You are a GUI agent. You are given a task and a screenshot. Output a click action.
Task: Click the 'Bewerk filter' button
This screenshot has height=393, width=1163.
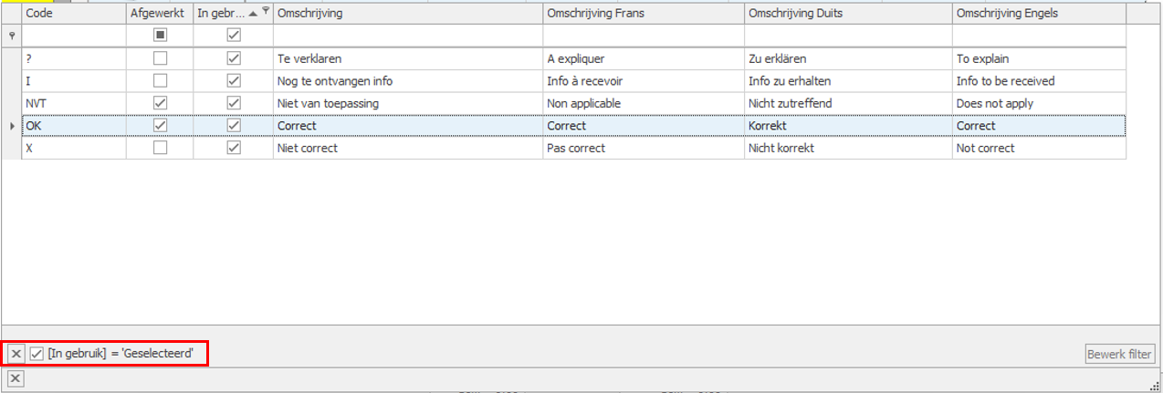tap(1120, 354)
